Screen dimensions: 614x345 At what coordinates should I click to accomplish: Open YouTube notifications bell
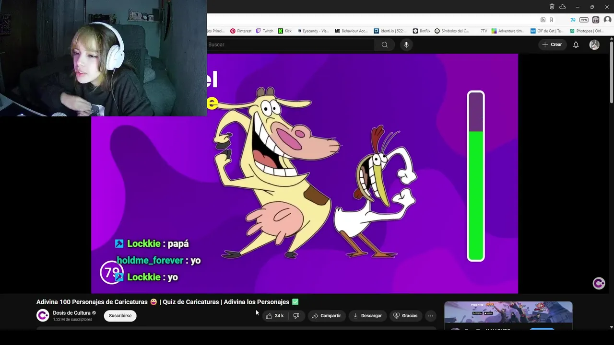(x=576, y=45)
